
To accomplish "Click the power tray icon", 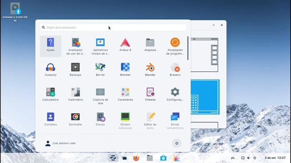I will [x=255, y=158].
